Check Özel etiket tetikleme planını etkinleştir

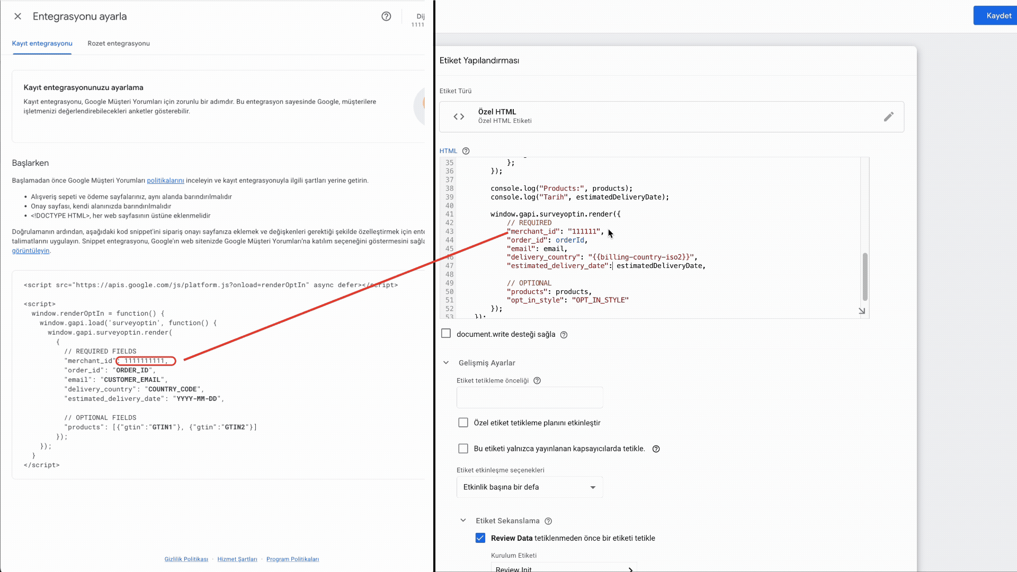[463, 423]
